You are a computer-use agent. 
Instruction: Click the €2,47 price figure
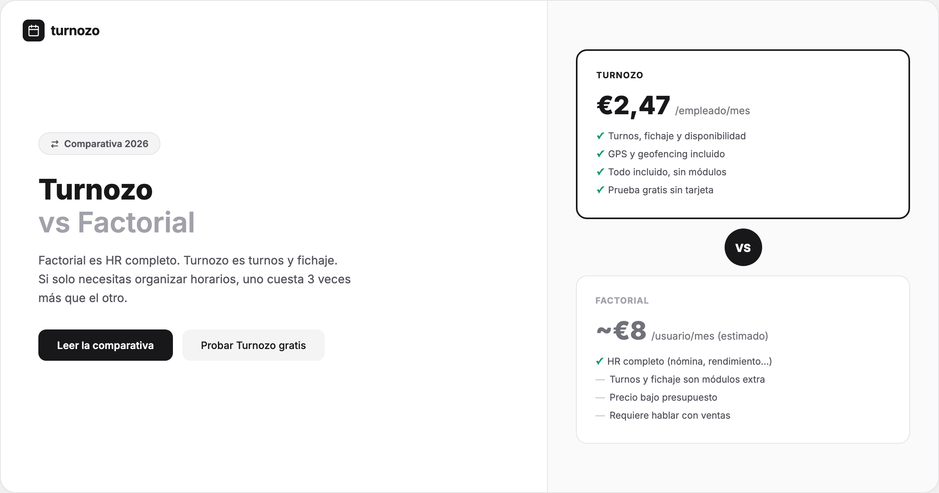click(x=632, y=106)
